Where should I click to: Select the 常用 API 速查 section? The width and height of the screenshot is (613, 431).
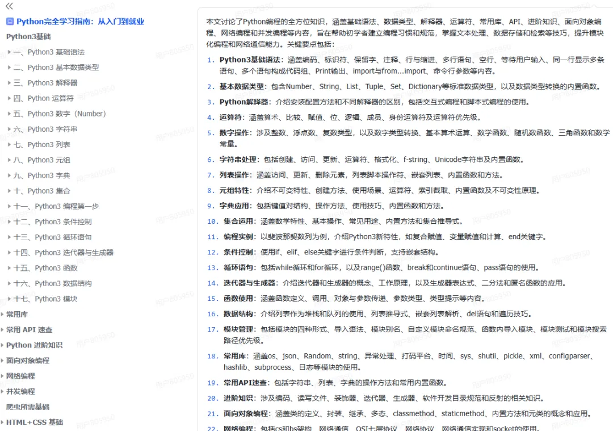pos(30,330)
